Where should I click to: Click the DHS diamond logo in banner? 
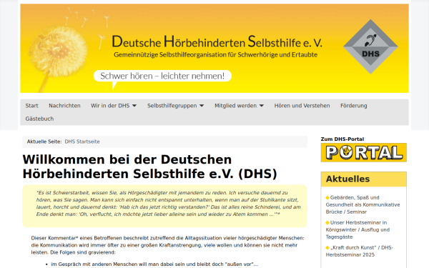pyautogui.click(x=370, y=46)
